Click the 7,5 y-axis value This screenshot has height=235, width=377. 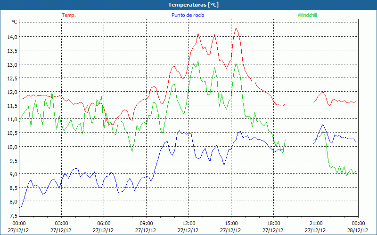pos(14,216)
